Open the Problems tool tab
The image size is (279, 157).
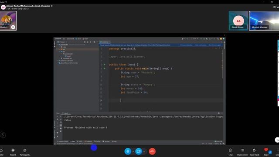coord(88,141)
